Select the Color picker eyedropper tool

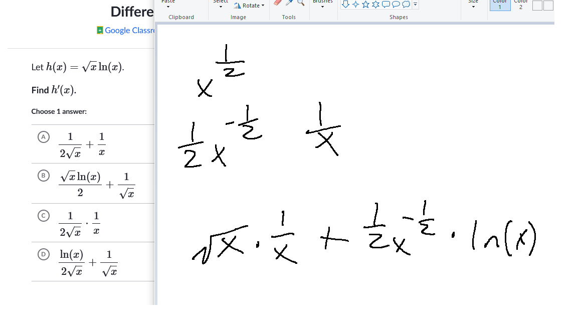(x=289, y=3)
